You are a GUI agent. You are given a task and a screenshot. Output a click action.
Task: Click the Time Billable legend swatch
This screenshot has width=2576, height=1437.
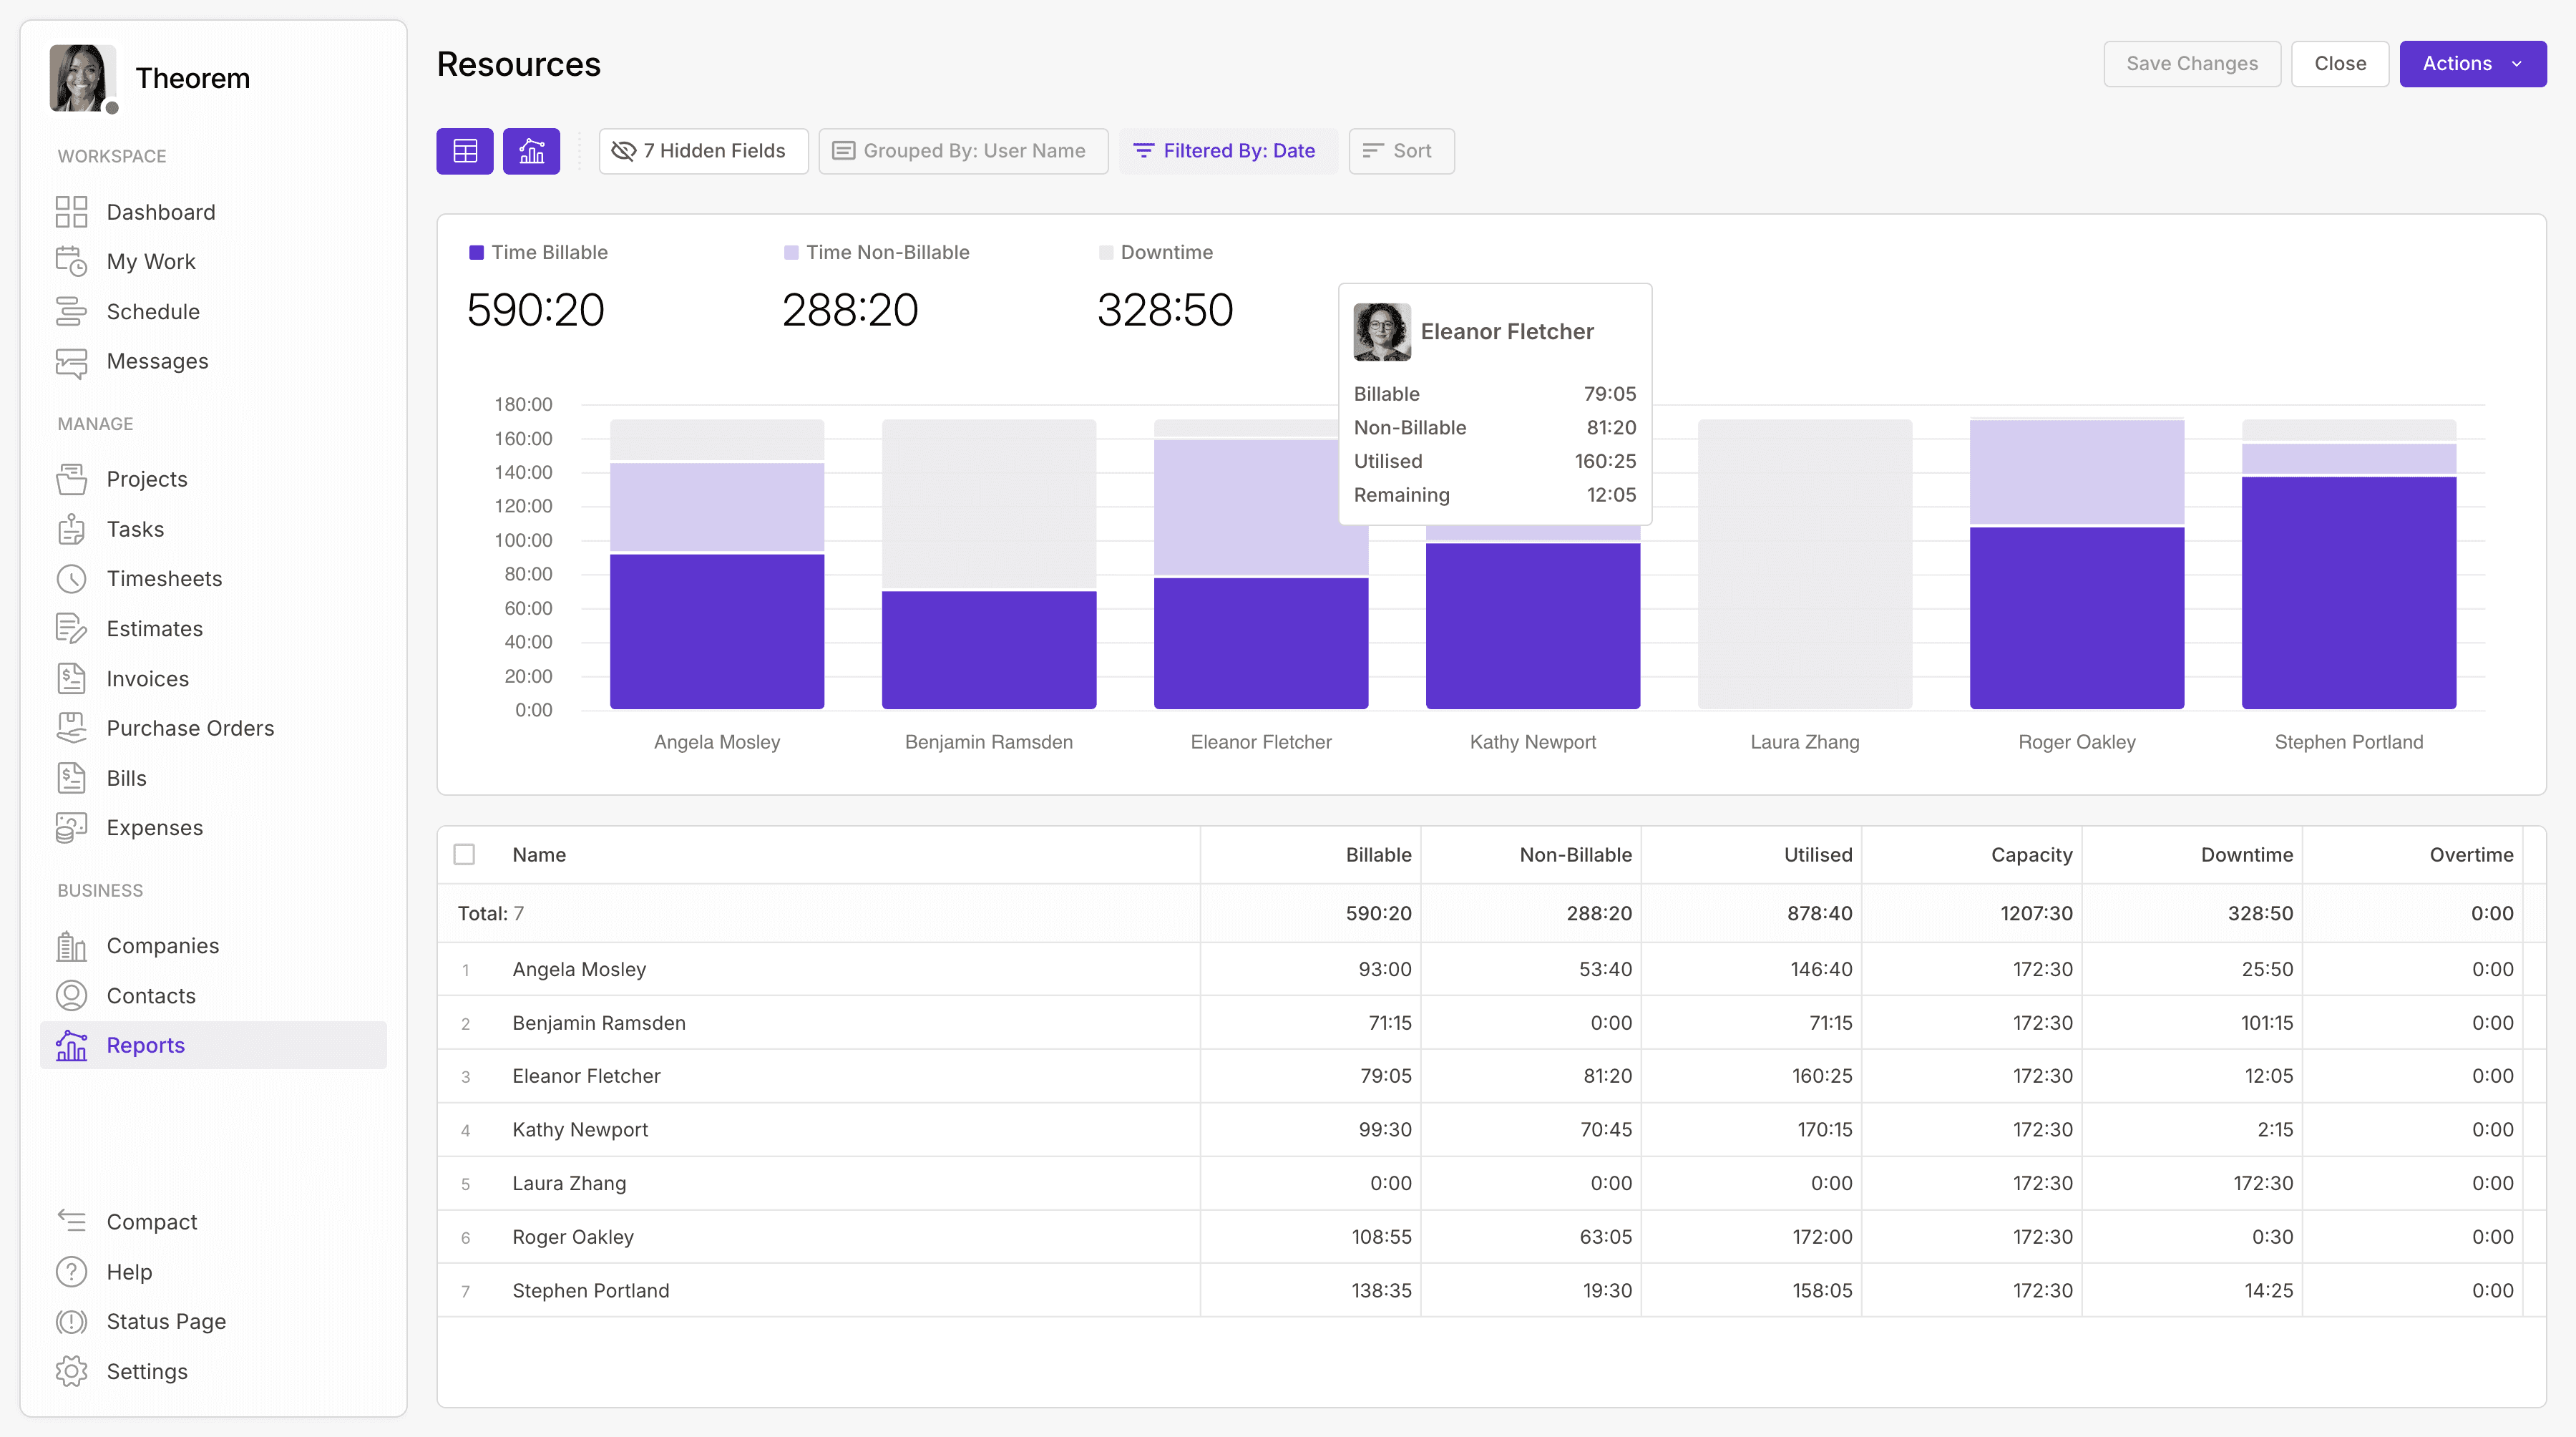pos(477,253)
